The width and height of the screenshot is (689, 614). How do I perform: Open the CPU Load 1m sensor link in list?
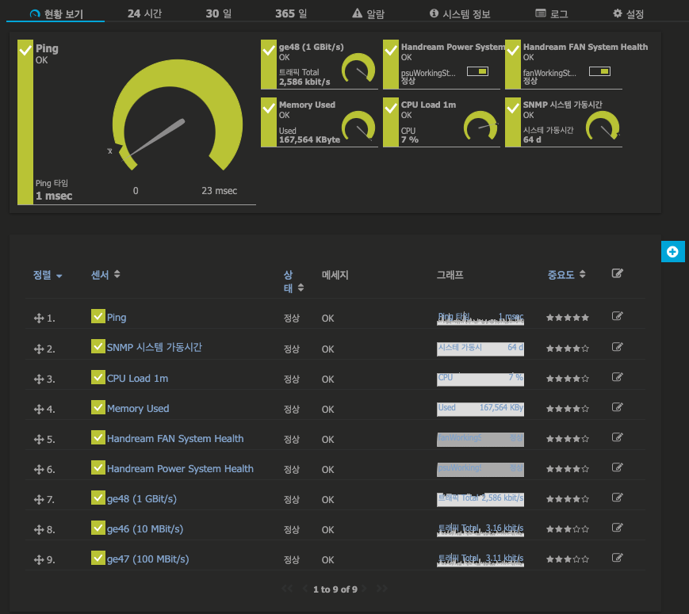click(x=137, y=379)
